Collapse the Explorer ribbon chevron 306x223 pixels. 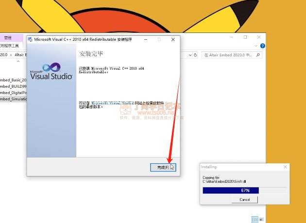[x=256, y=46]
